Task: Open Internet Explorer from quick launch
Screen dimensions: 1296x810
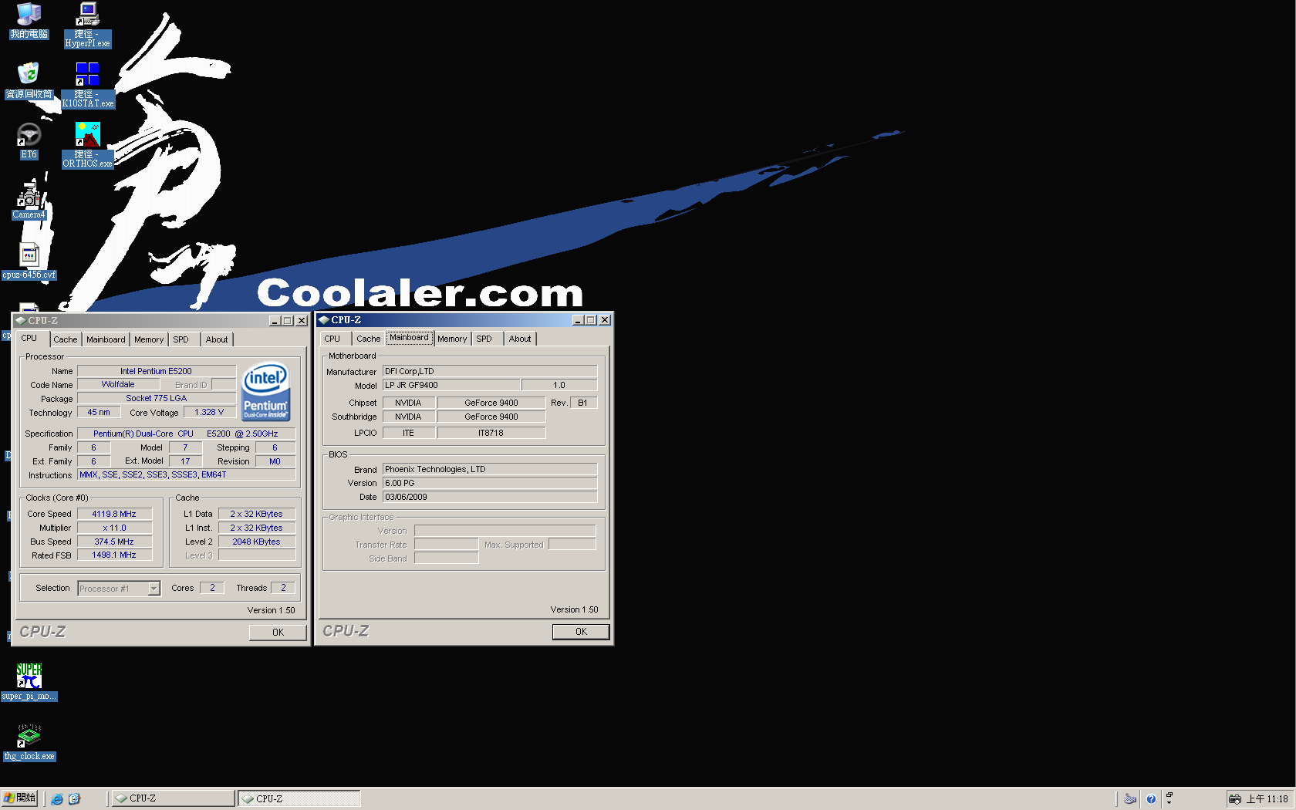Action: coord(56,799)
